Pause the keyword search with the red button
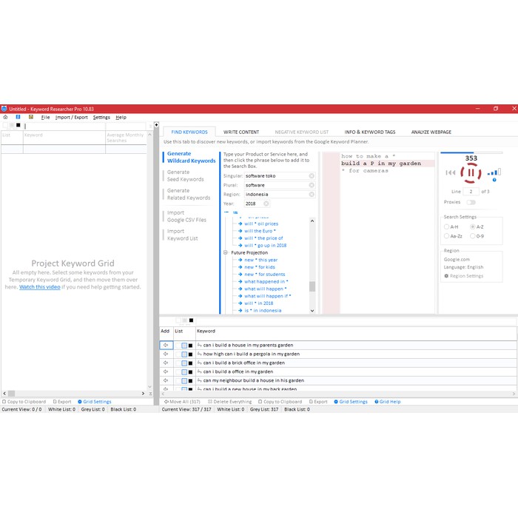Image resolution: width=518 pixels, height=518 pixels. tap(471, 173)
